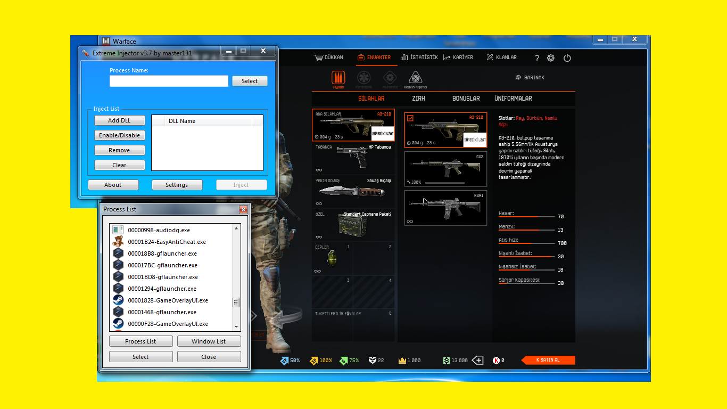Select the GU2 rifle thumbnail
Image resolution: width=727 pixels, height=409 pixels.
[x=445, y=169]
